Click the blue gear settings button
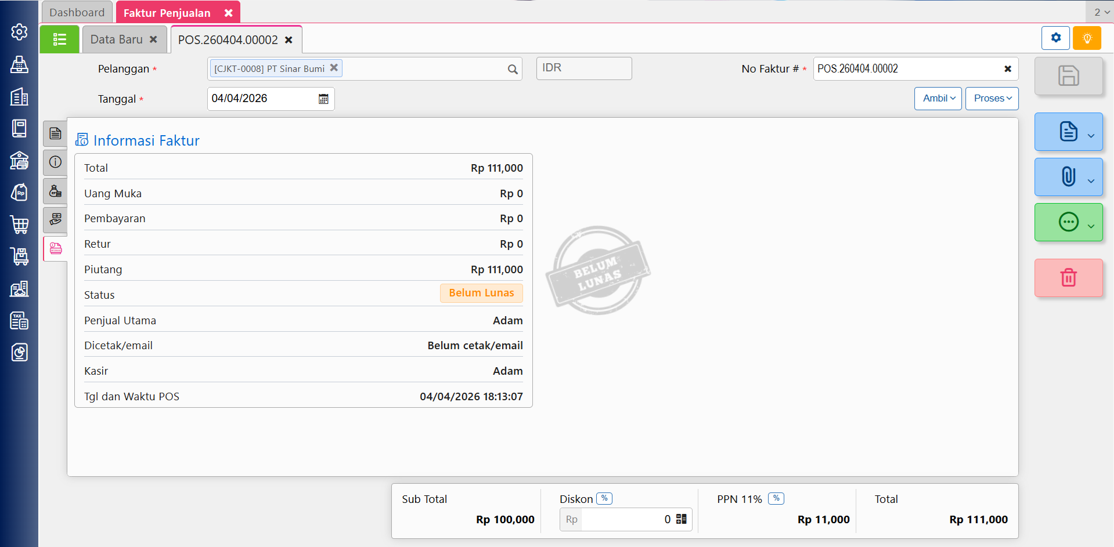 click(1055, 38)
